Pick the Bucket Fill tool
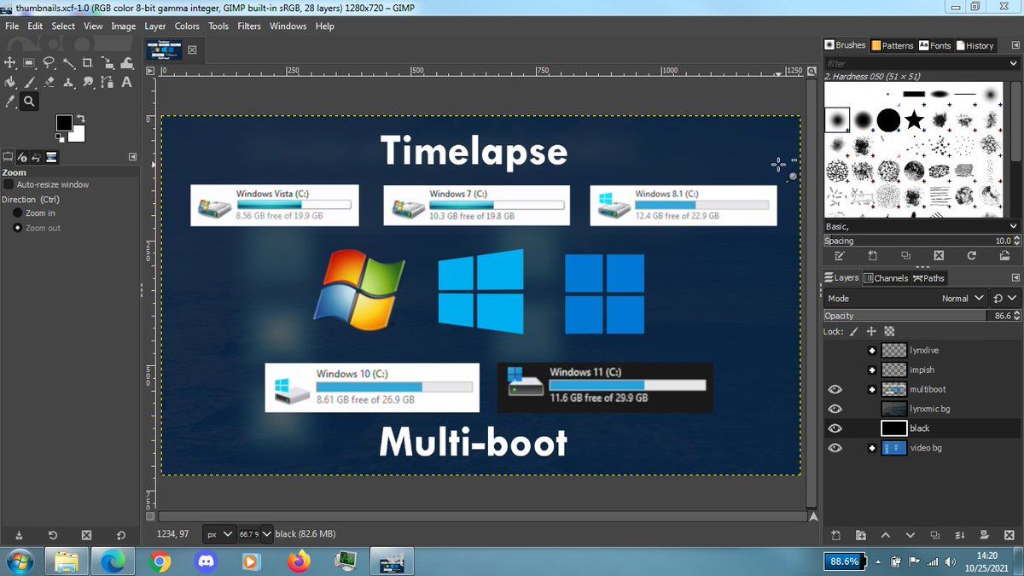This screenshot has height=576, width=1024. pos(10,83)
